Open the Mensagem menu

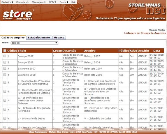pyautogui.click(x=39, y=2)
